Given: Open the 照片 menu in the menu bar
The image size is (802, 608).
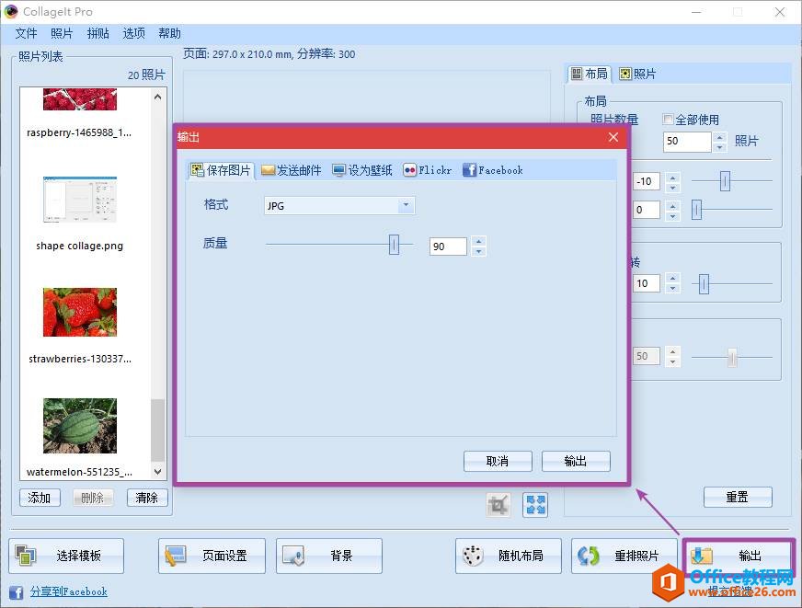Looking at the screenshot, I should click(62, 33).
